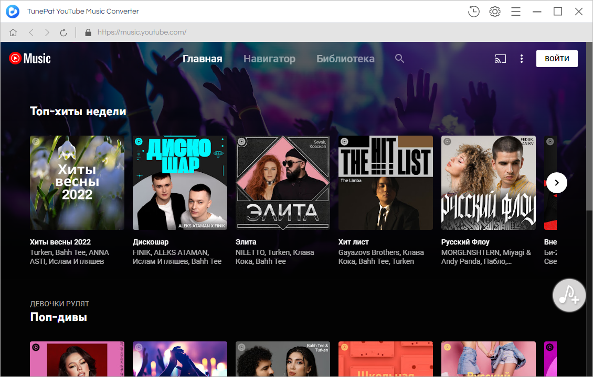The width and height of the screenshot is (593, 377).
Task: Go to home page icon
Action: pos(13,32)
